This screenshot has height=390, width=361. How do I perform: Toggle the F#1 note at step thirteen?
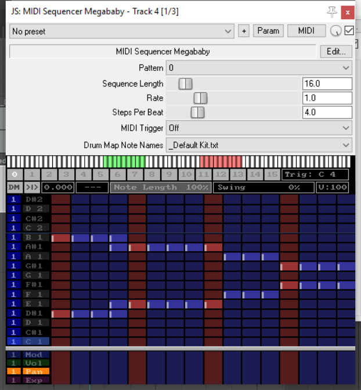click(290, 285)
